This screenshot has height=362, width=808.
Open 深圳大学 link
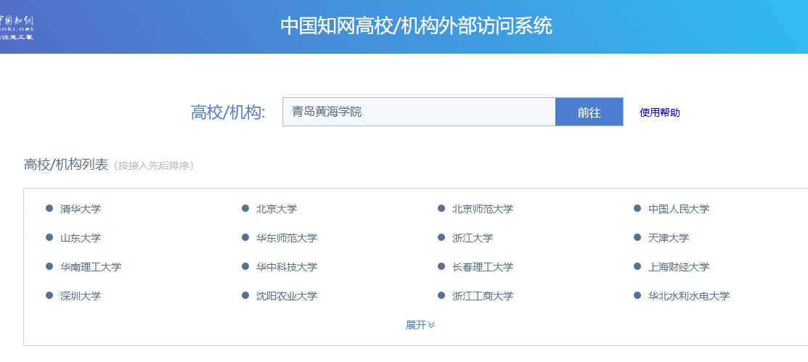81,296
